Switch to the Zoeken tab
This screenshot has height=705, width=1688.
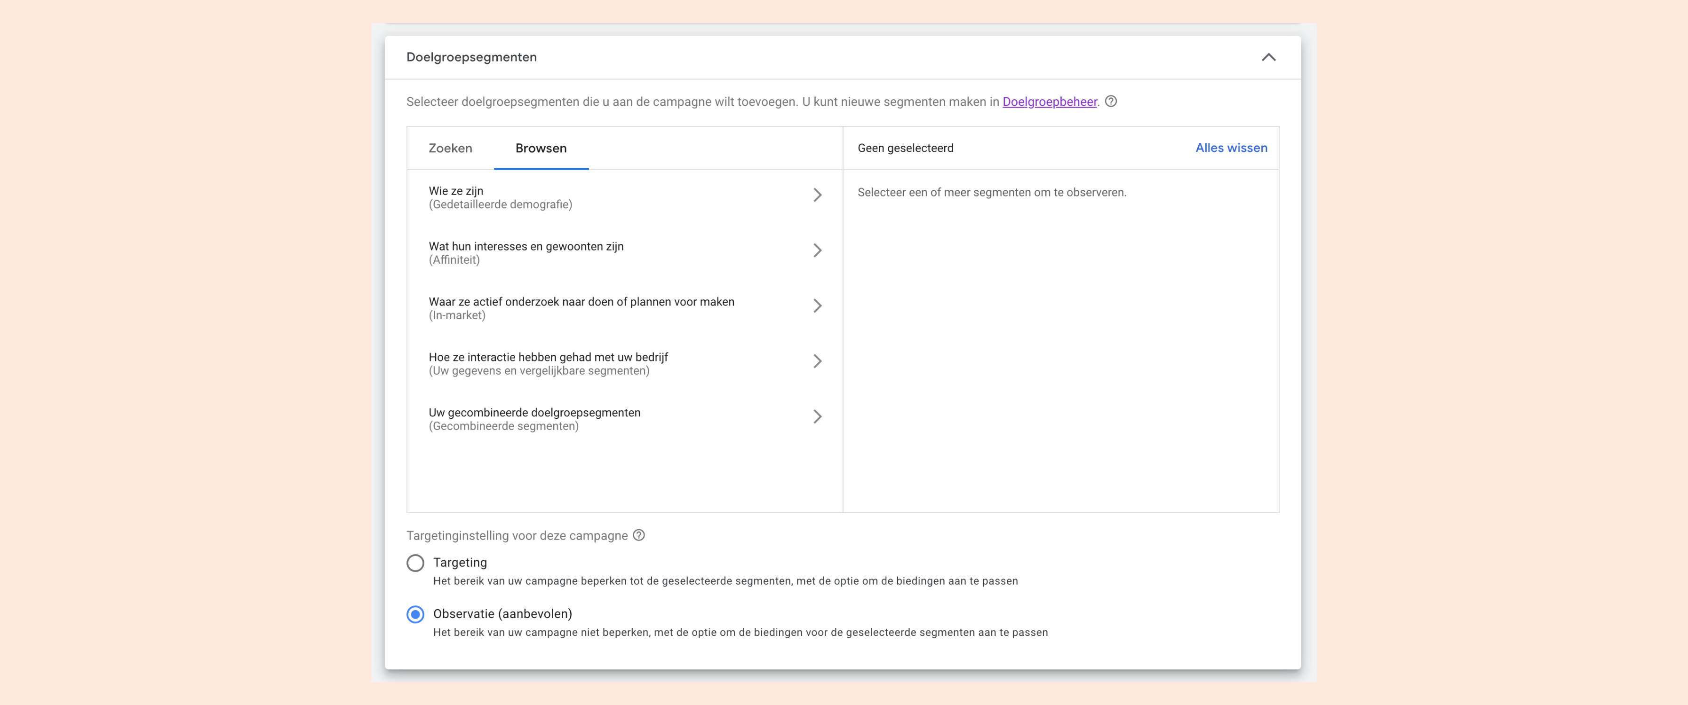[x=450, y=148]
